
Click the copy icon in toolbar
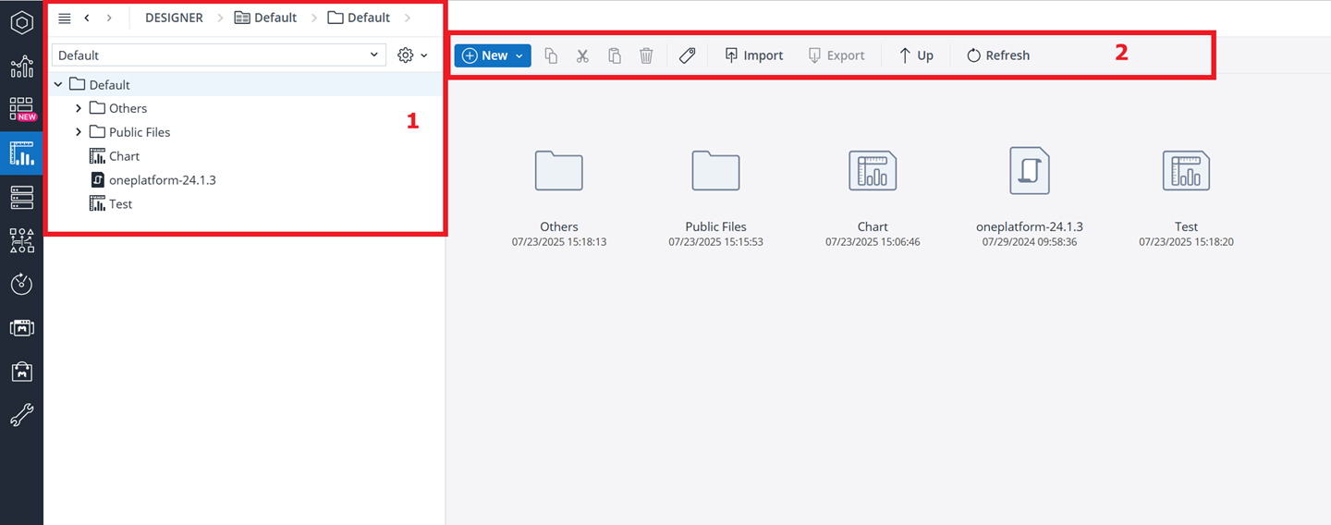click(x=551, y=55)
